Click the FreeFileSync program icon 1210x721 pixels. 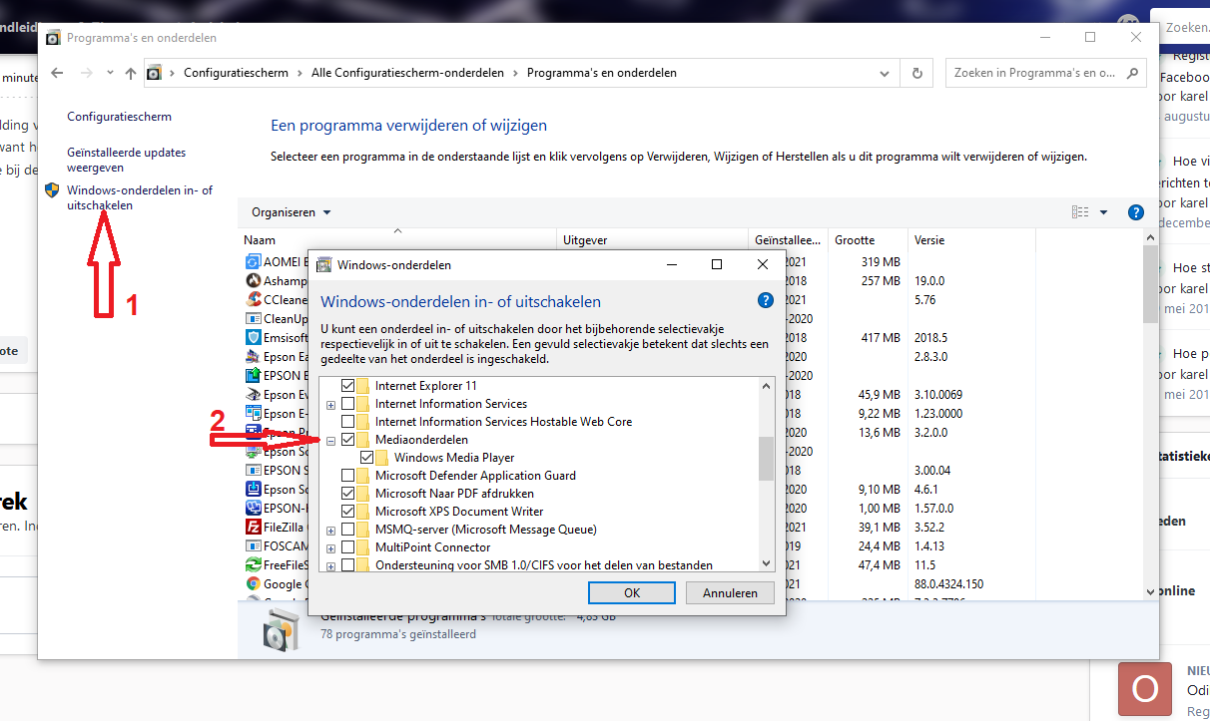[x=253, y=565]
